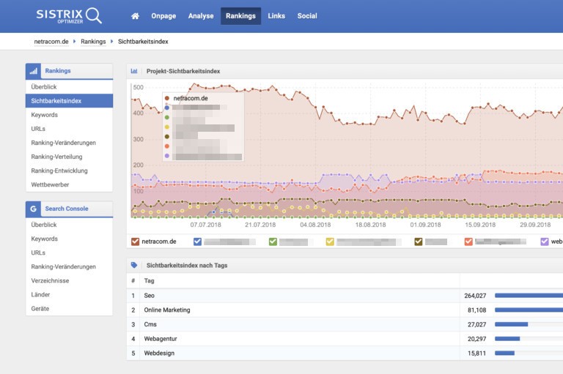Open Rankings Ranking-Veränderungen in sidebar
Image resolution: width=563 pixels, height=374 pixels.
coord(69,143)
